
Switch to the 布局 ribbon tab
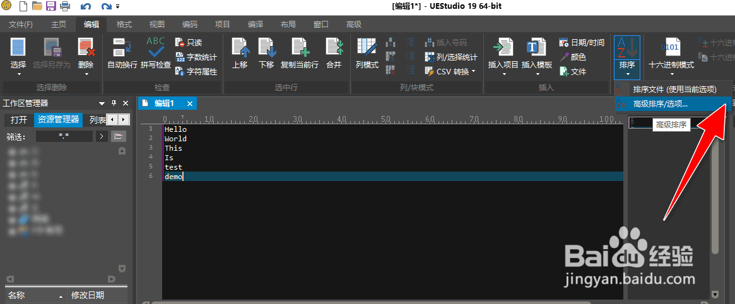click(x=288, y=25)
